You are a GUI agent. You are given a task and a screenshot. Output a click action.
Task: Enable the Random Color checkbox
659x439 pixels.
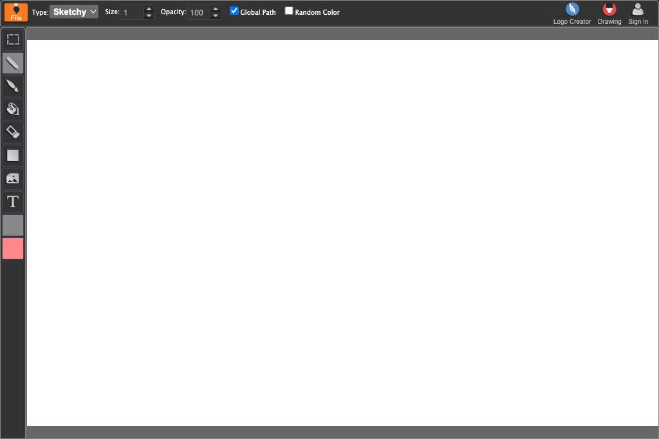point(289,11)
